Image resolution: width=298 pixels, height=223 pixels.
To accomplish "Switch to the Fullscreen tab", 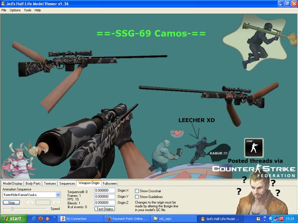I will [x=110, y=184].
